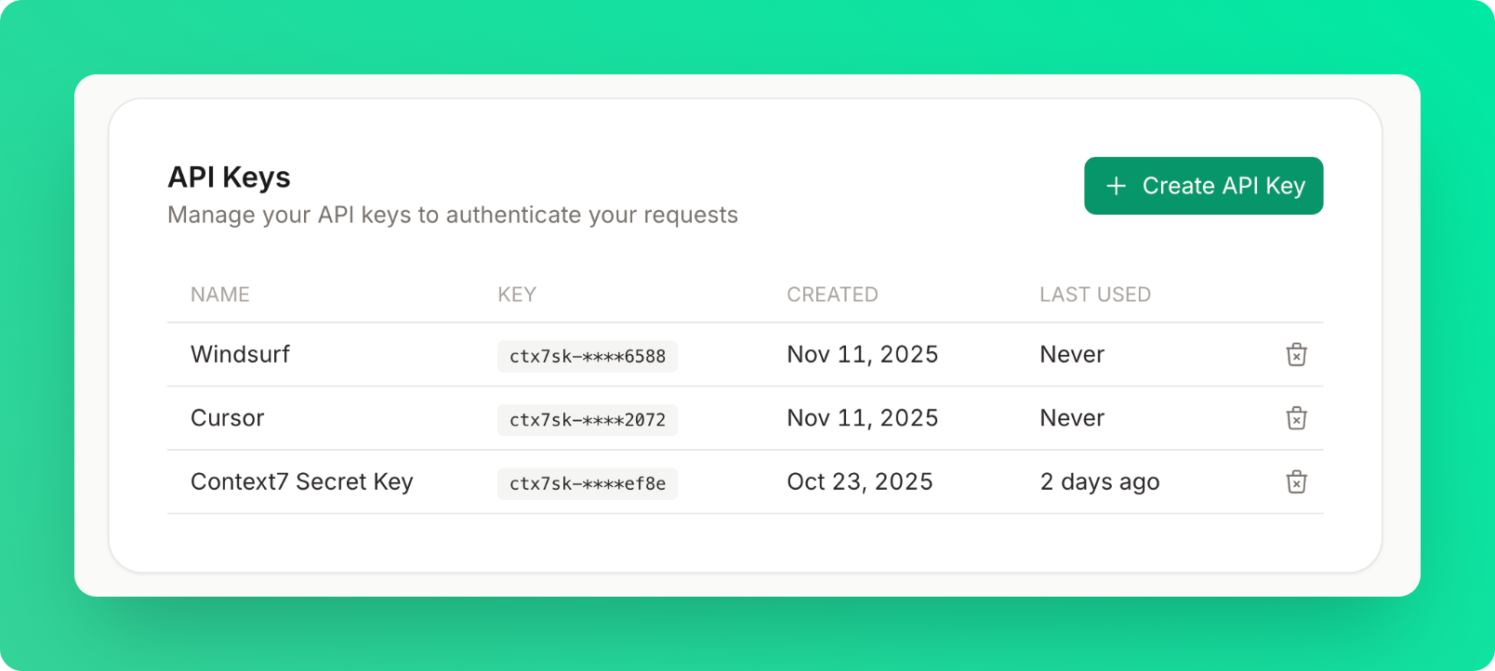This screenshot has width=1495, height=671.
Task: Click the API Keys heading
Action: [228, 178]
